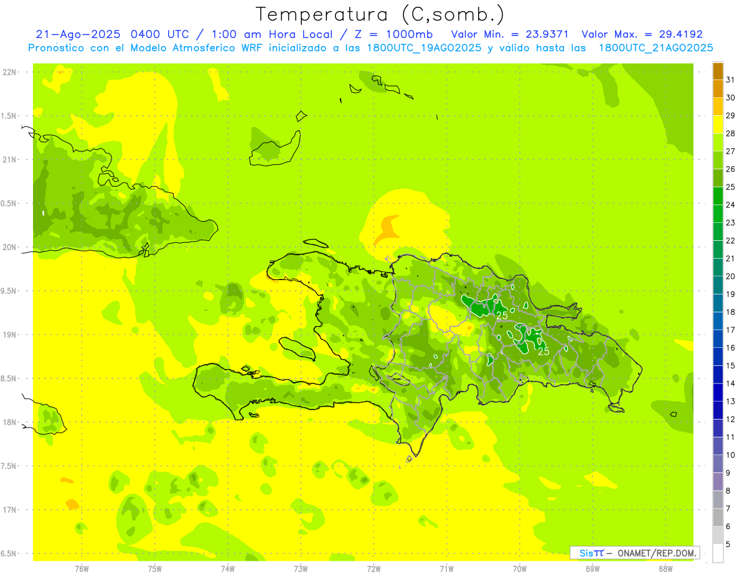Click the '70W' longitude axis label
Viewport: 747px width, 577px height.
coord(520,569)
